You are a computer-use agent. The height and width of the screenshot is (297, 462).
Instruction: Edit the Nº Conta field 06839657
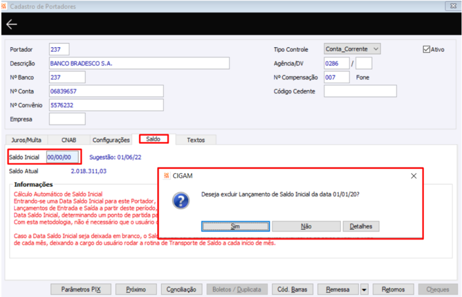pyautogui.click(x=106, y=91)
